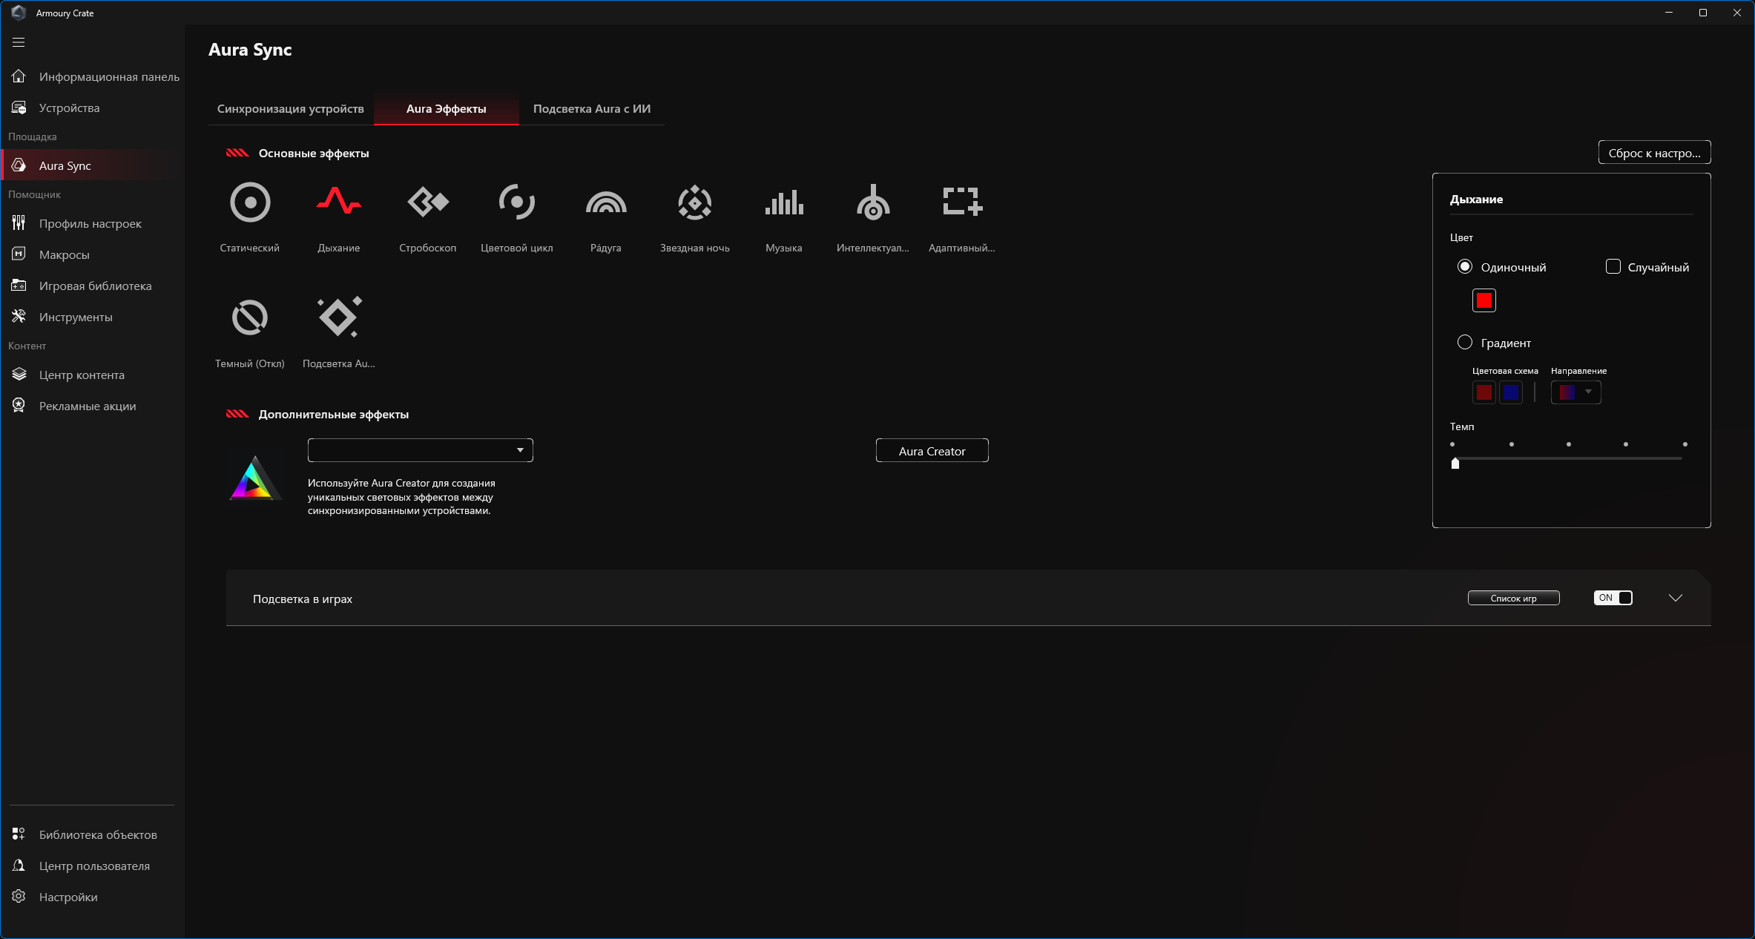The image size is (1755, 939).
Task: Select the Одиночный single color radio button
Action: [x=1464, y=266]
